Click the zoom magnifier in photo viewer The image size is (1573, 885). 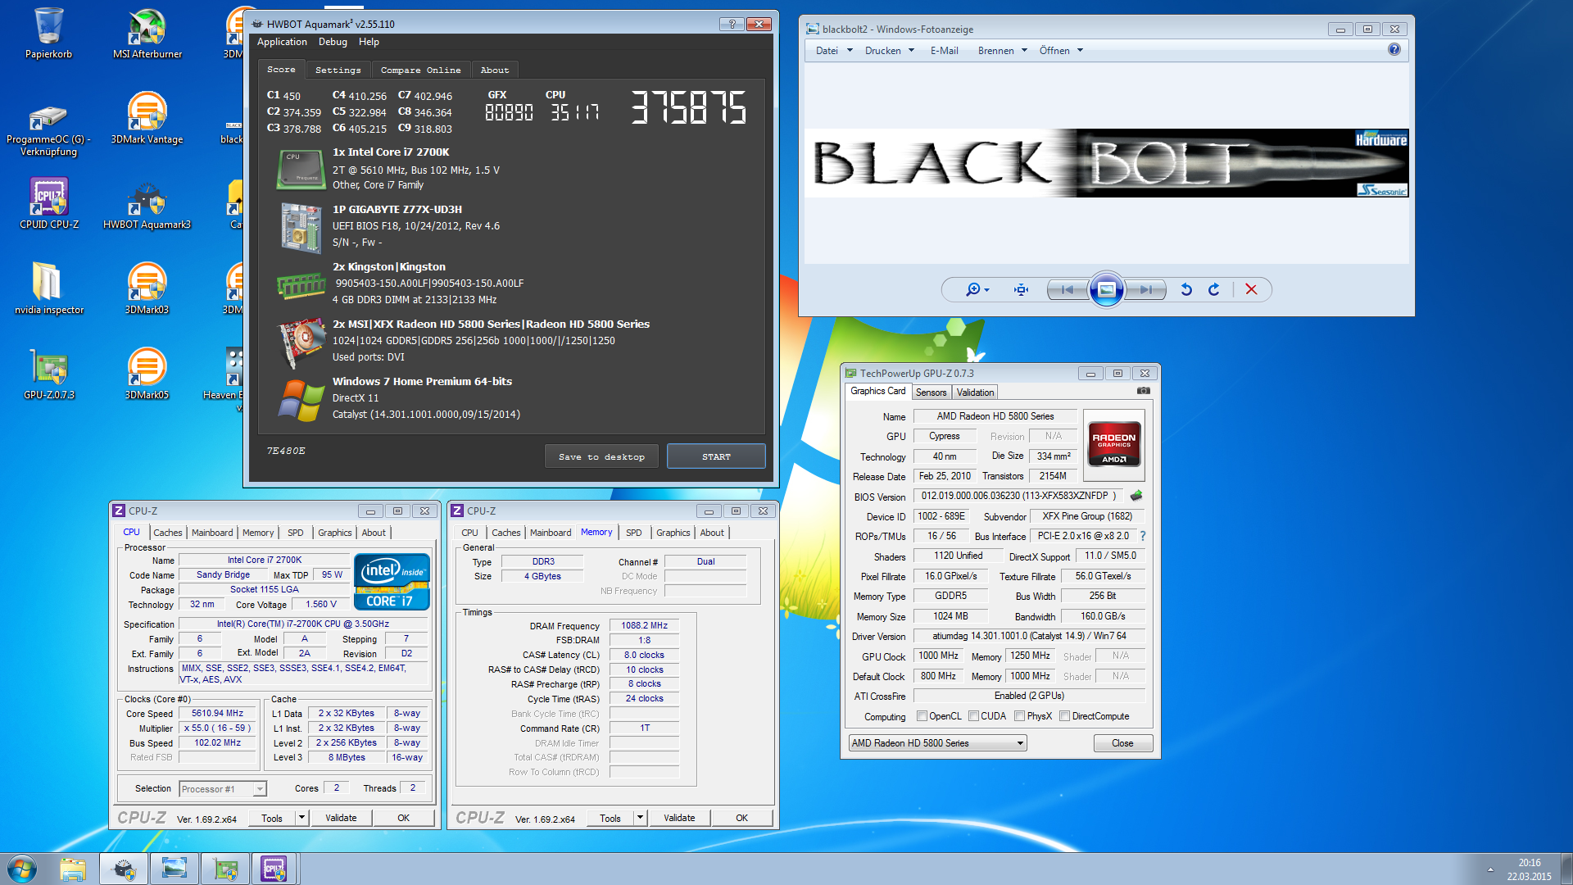pyautogui.click(x=977, y=289)
